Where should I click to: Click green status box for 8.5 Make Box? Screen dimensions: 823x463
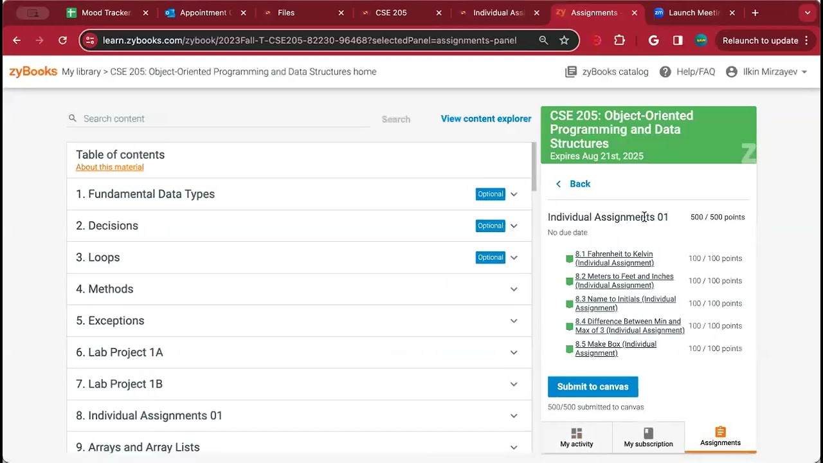coord(569,349)
